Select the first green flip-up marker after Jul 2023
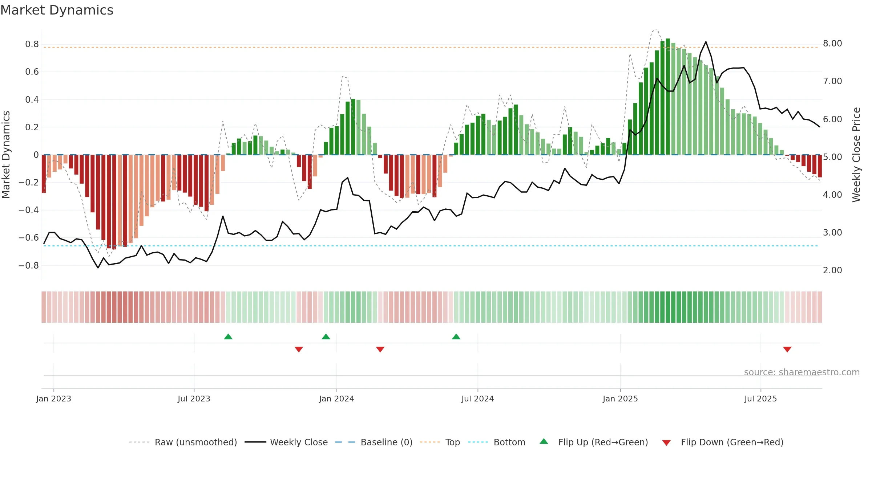This screenshot has height=490, width=872. pyautogui.click(x=228, y=336)
